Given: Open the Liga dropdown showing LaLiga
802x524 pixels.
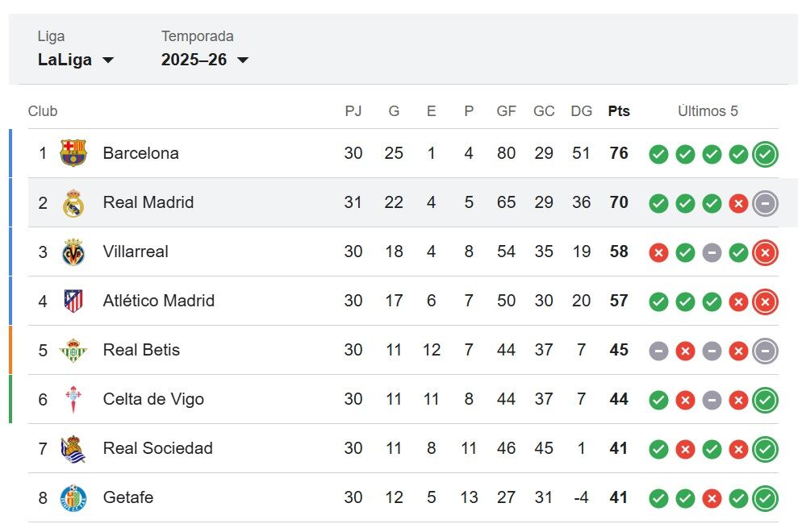Looking at the screenshot, I should pyautogui.click(x=77, y=60).
